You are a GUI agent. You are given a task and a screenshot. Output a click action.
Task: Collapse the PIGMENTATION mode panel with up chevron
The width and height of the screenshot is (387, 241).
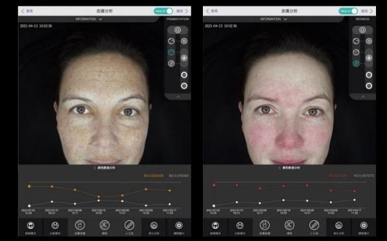(x=178, y=97)
